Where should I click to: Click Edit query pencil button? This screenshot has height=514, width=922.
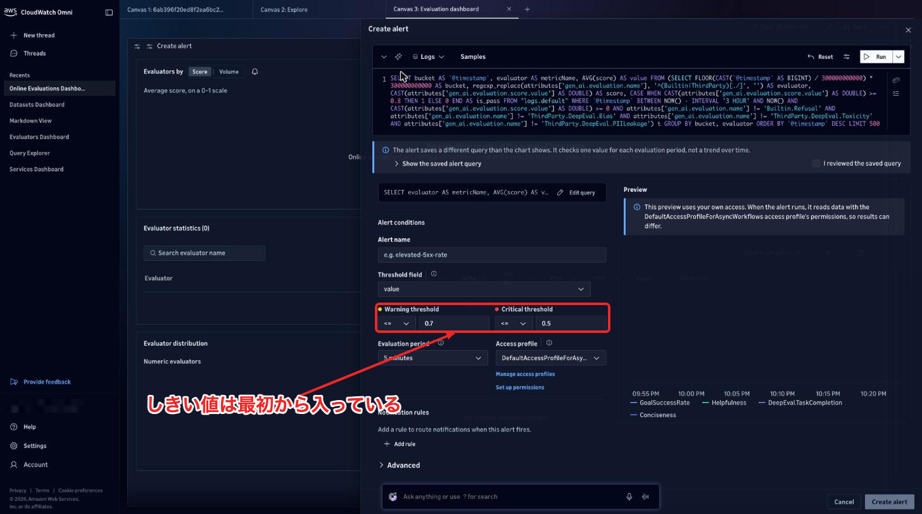pos(576,192)
